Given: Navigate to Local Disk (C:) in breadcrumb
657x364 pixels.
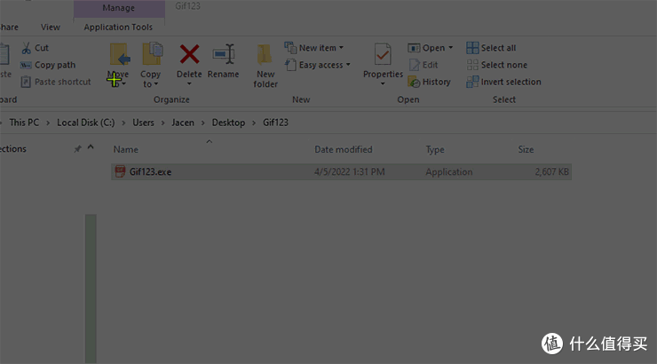Looking at the screenshot, I should coord(86,123).
